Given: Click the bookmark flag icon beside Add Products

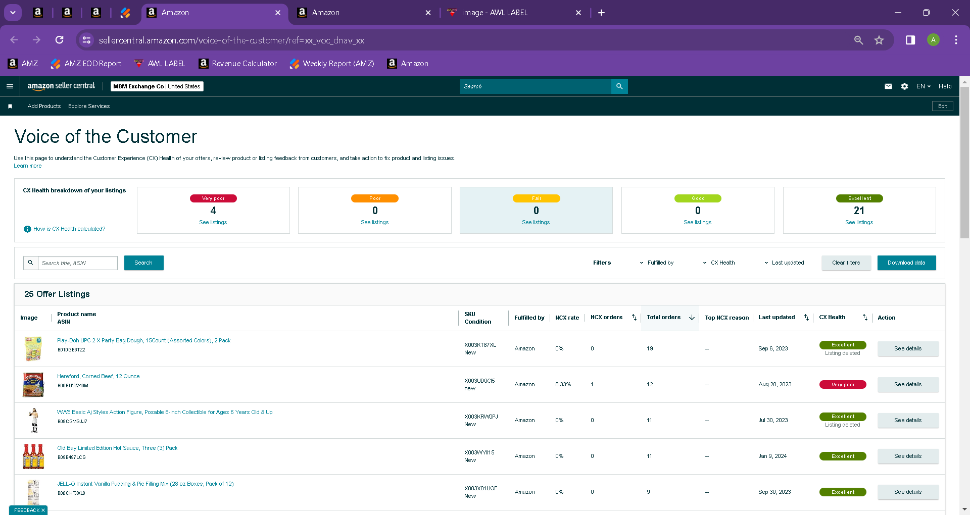Looking at the screenshot, I should (x=10, y=106).
